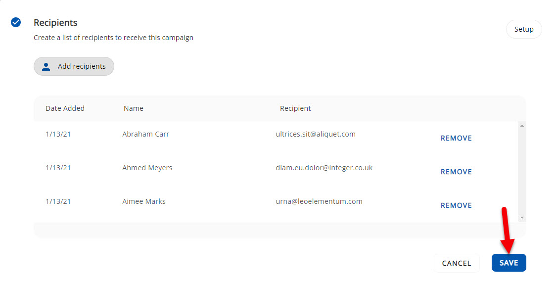Select the Ahmed Meyers name cell

tap(147, 168)
